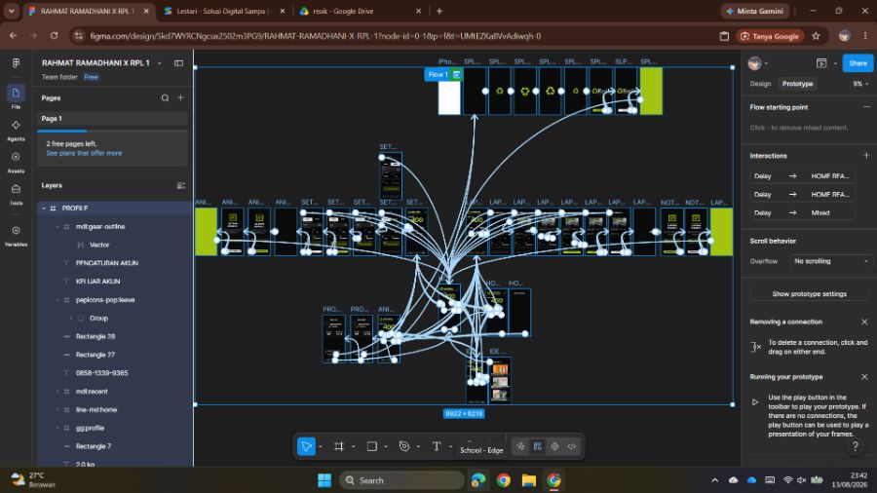Select the Frame tool in toolbar
The image size is (877, 493).
coord(339,446)
